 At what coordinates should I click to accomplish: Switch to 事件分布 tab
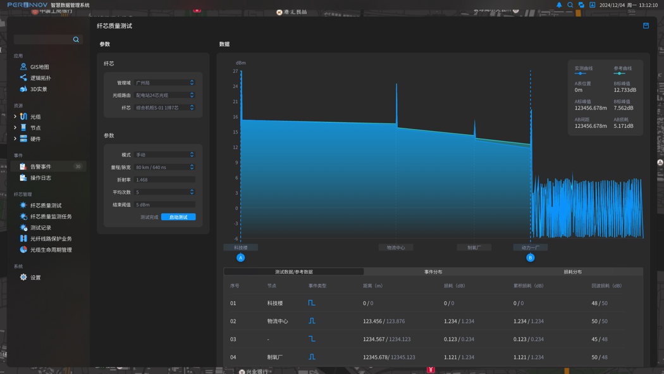tap(433, 272)
